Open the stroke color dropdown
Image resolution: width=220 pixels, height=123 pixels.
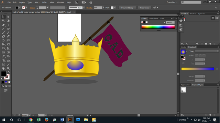[x=26, y=8]
